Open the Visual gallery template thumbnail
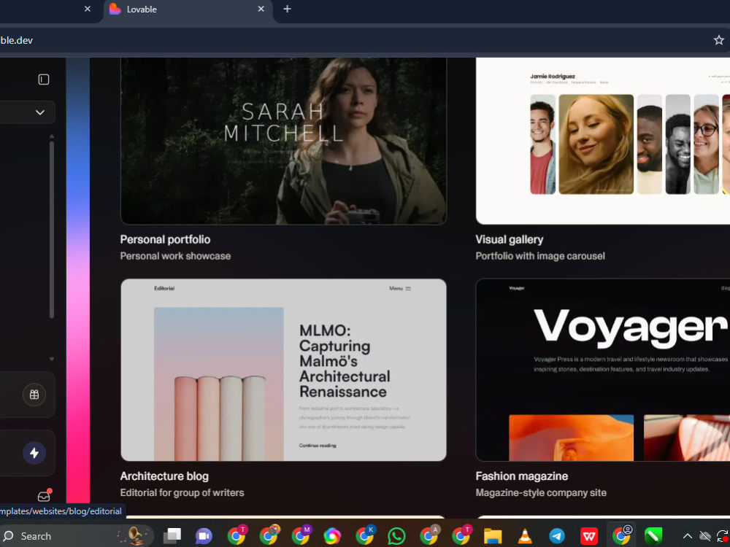The height and width of the screenshot is (547, 730). pos(603,141)
